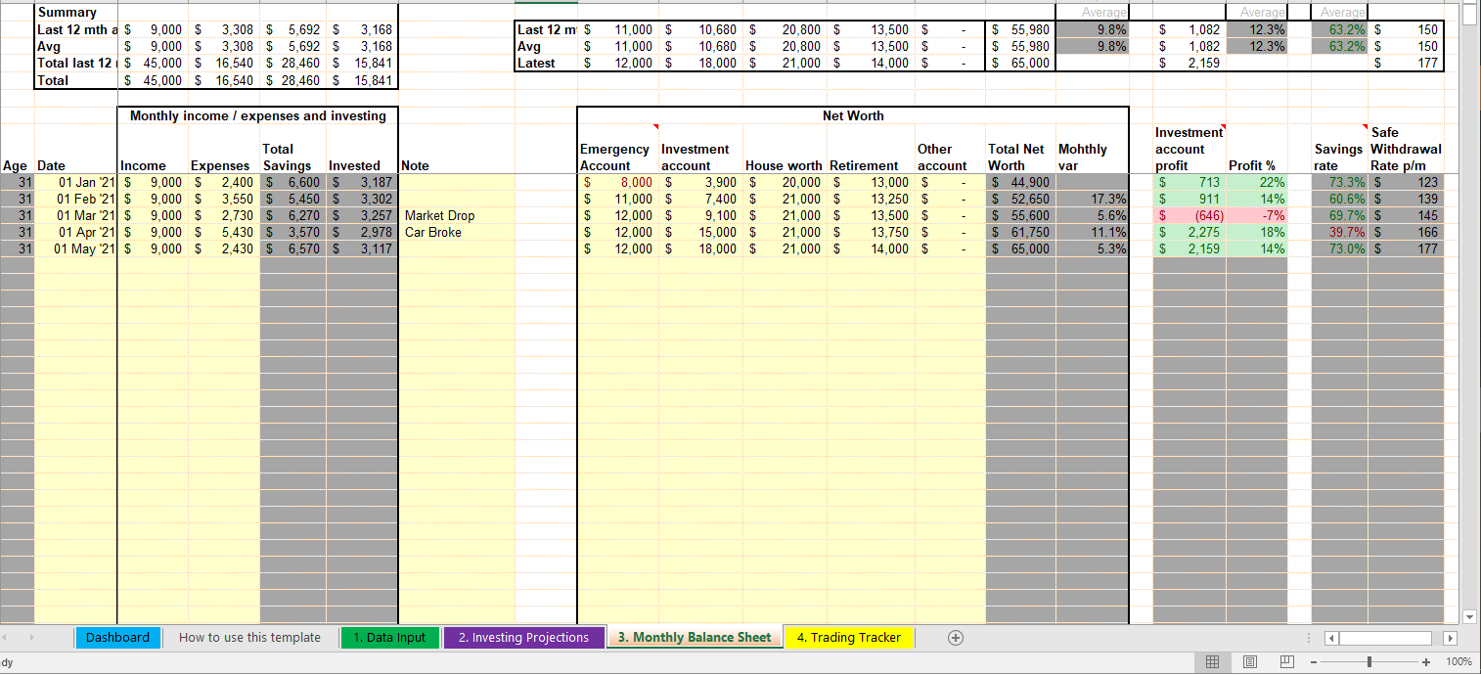The width and height of the screenshot is (1481, 675).
Task: Select the Car Broke note cell
Action: [x=456, y=233]
